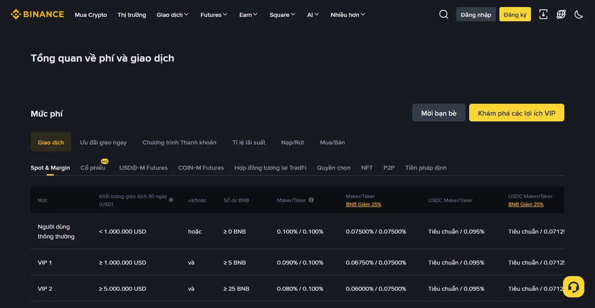595x308 pixels.
Task: Click the VIP 2 row label
Action: [x=45, y=289]
